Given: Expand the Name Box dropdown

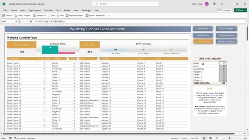Looking at the screenshot, I should click(16, 21).
